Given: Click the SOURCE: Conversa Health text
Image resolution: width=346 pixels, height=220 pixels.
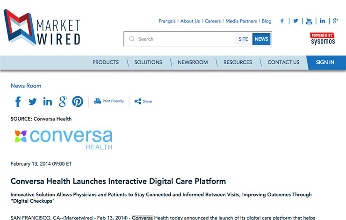Looking at the screenshot, I should 41,119.
